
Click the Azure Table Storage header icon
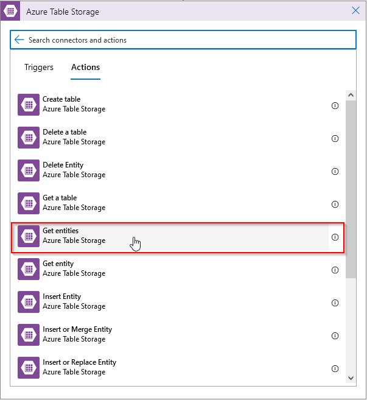point(10,11)
